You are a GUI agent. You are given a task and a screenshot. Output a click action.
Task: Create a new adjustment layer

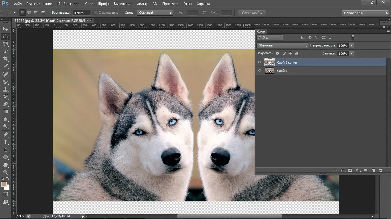click(x=358, y=170)
